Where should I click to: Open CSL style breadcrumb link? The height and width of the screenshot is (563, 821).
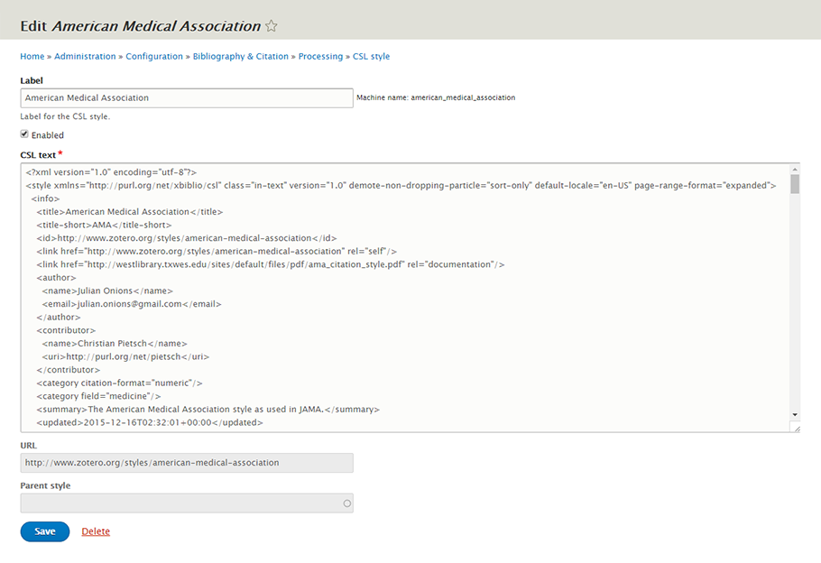[x=371, y=56]
